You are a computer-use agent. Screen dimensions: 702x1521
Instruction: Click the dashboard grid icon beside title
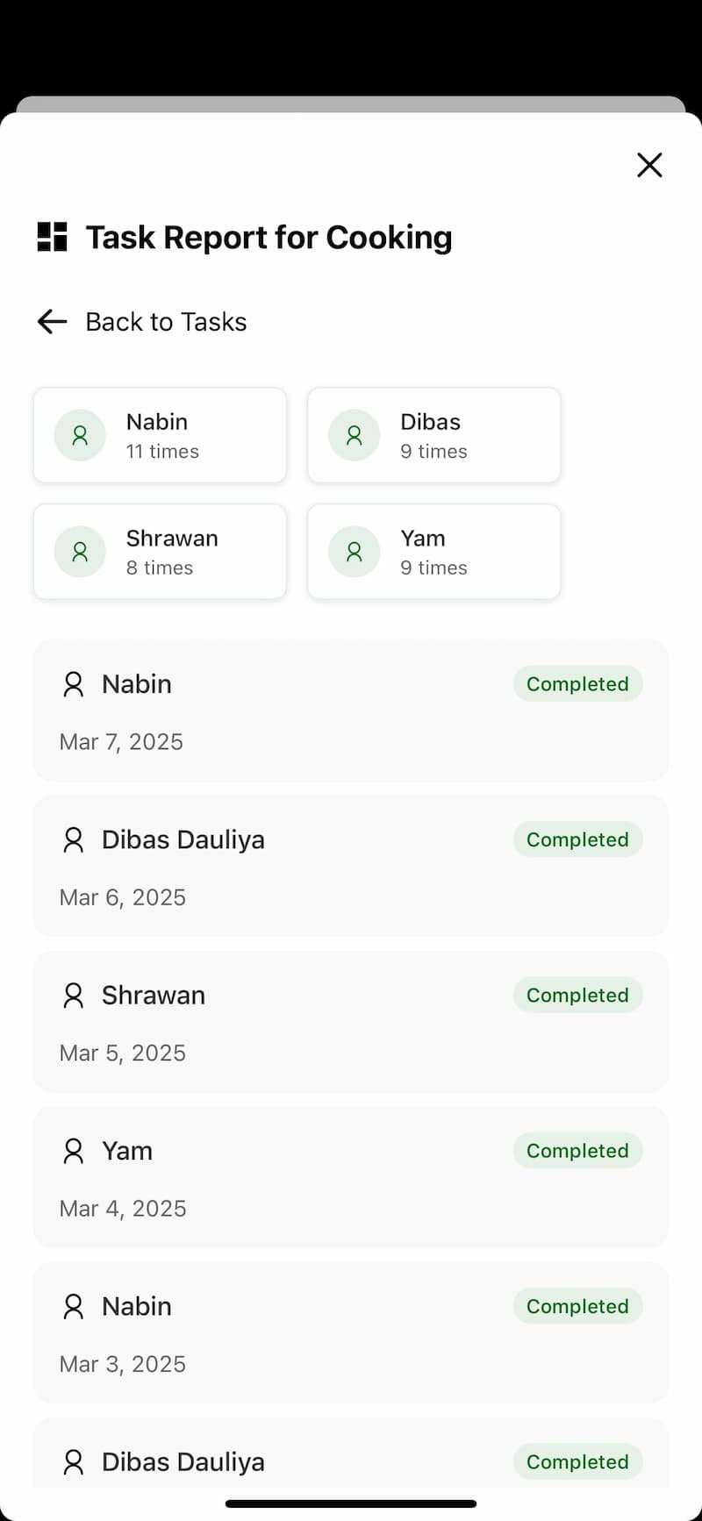tap(53, 237)
